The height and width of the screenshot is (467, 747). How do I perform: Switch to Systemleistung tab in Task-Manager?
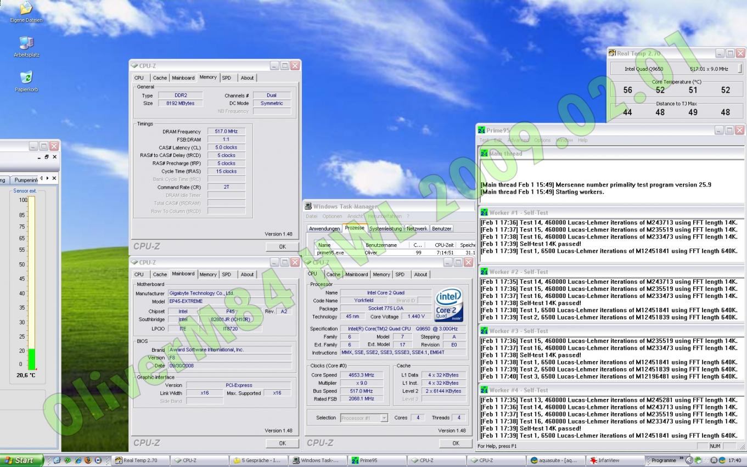385,228
